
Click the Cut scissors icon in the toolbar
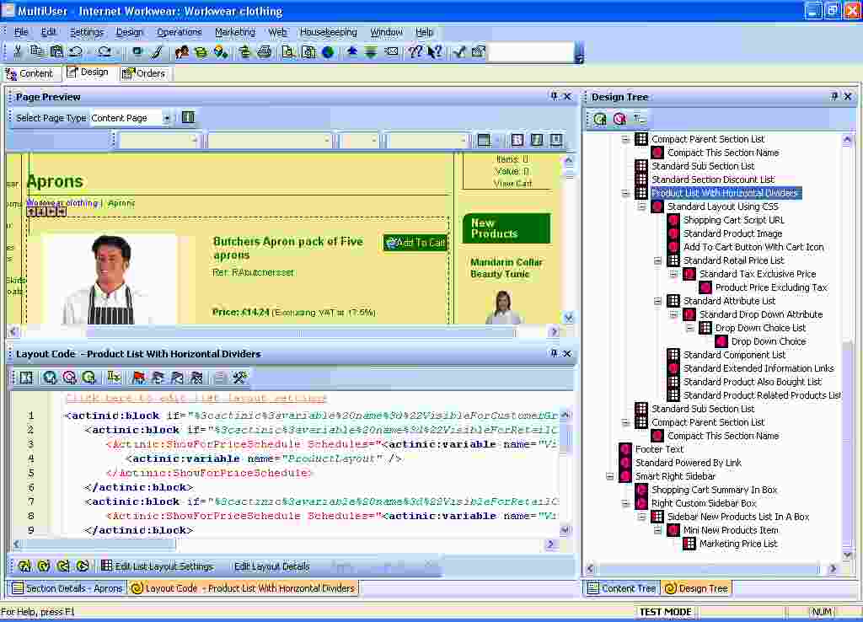click(x=18, y=52)
